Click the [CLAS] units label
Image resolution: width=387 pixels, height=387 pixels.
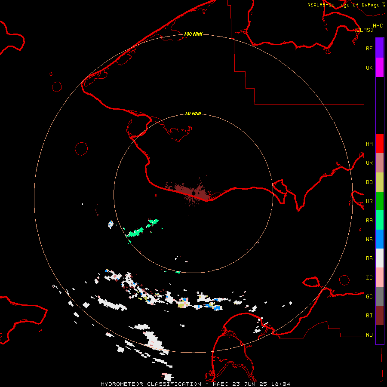click(363, 30)
